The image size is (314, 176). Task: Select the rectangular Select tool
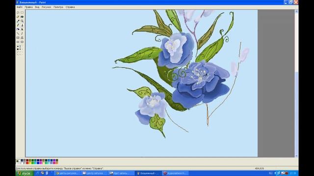click(22, 12)
